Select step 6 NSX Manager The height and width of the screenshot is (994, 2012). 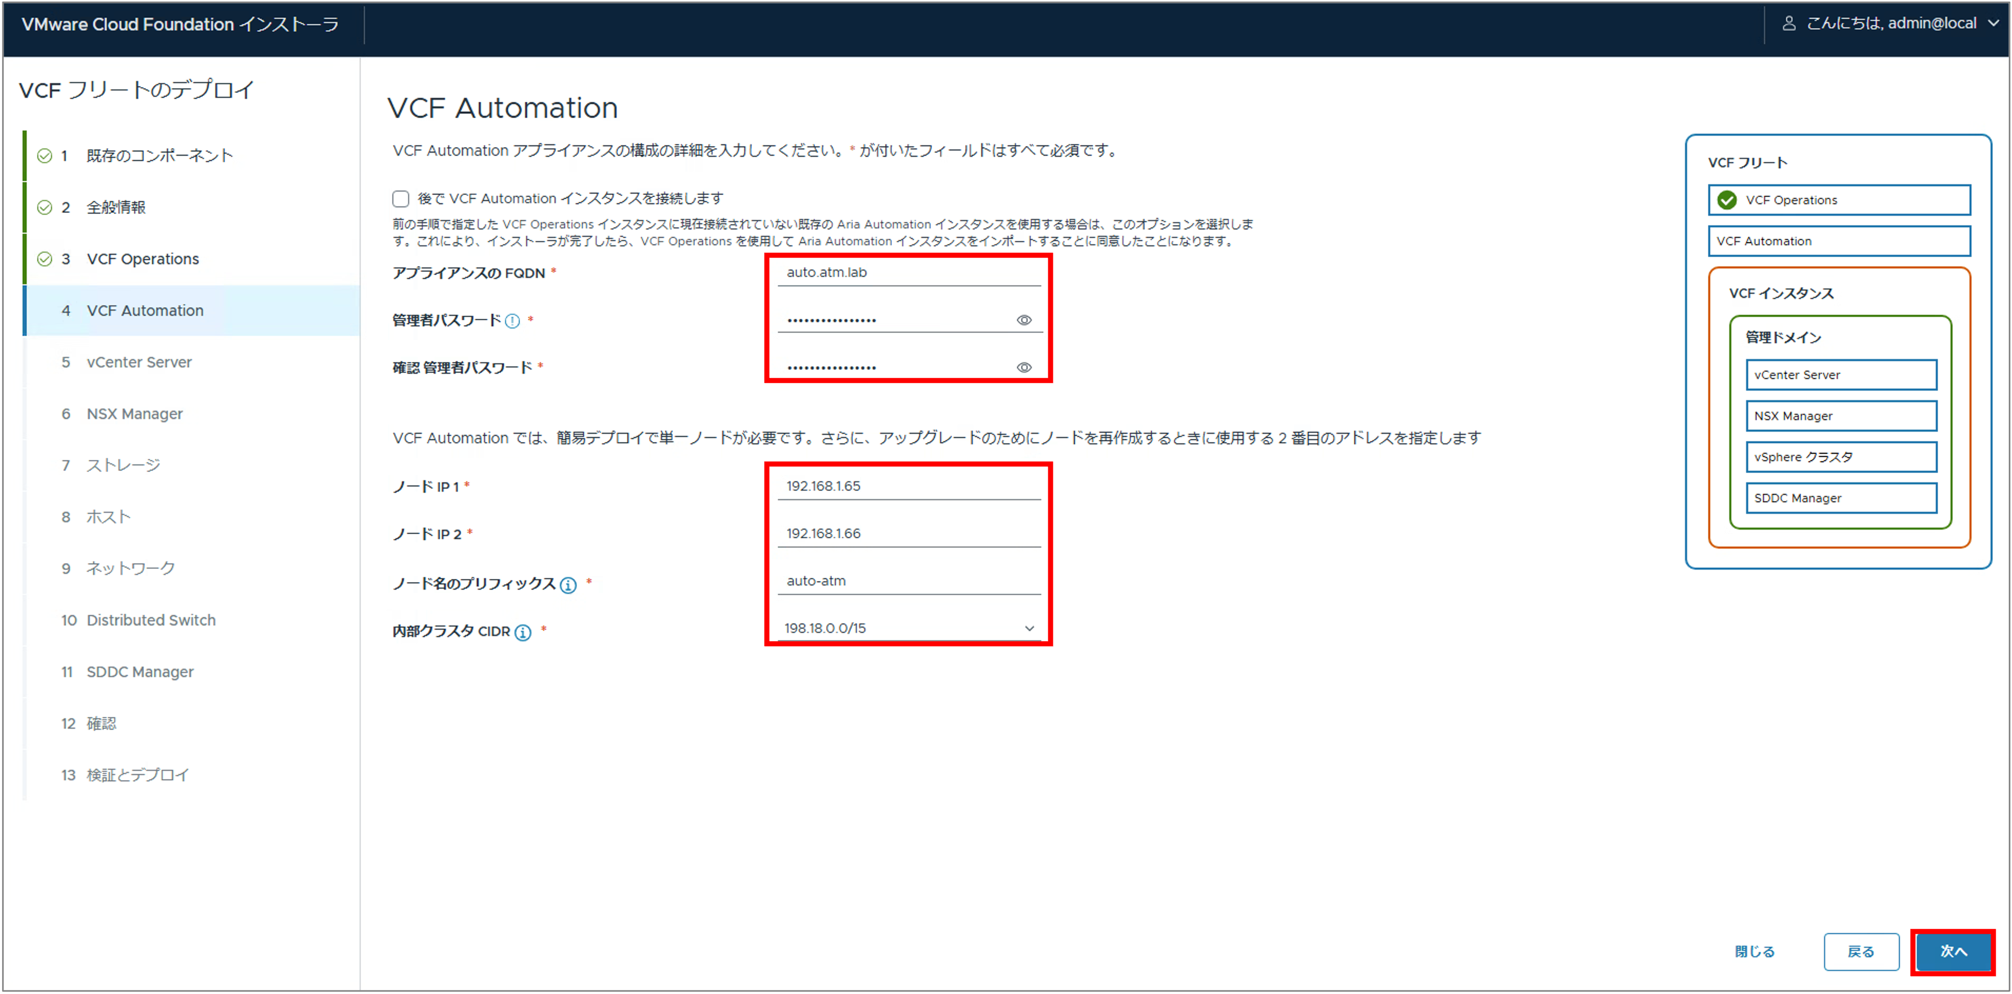(192, 414)
